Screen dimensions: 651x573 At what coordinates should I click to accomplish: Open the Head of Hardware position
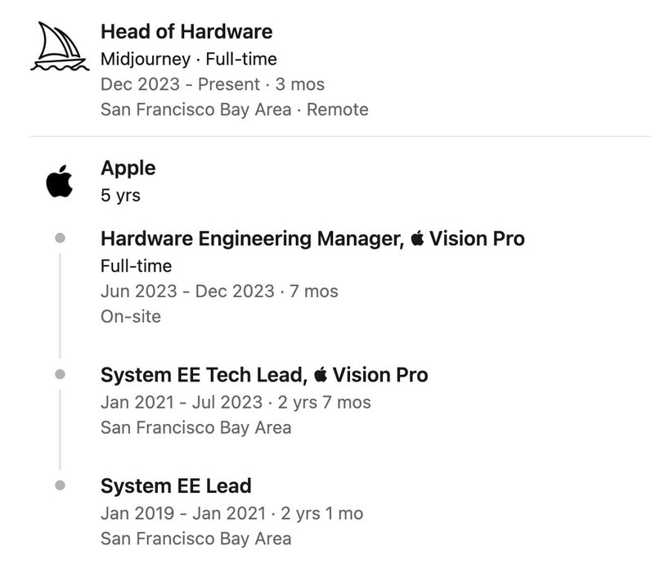pos(186,32)
